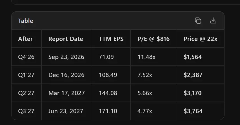The image size is (240, 125).
Task: Select the Q1'27 row cell
Action: pyautogui.click(x=26, y=75)
